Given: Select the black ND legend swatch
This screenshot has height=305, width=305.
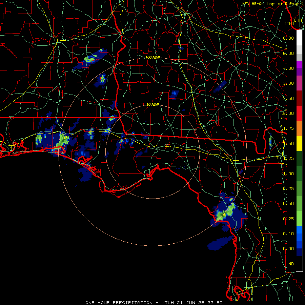Looking at the screenshot, I should click(299, 264).
